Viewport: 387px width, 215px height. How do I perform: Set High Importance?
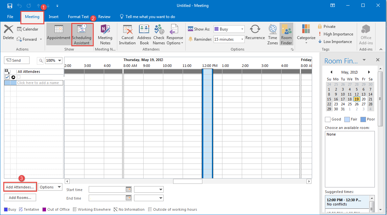click(335, 34)
